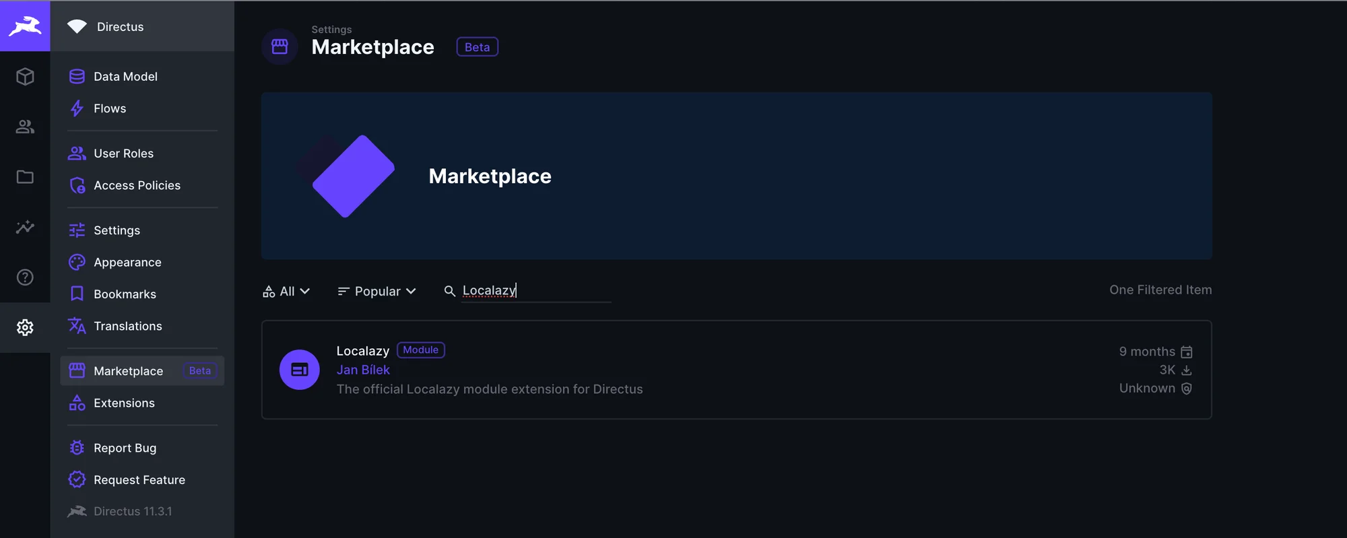Screen dimensions: 1347x538
Task: Click the Settings gear module icon
Action: [x=25, y=327]
